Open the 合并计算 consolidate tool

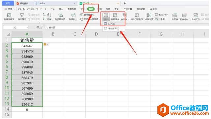149,17
